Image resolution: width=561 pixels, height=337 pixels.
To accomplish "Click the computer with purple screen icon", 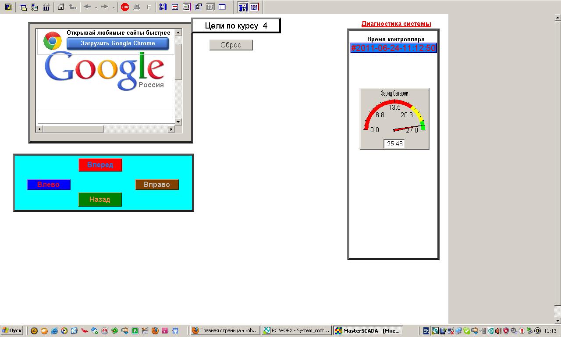I will click(x=187, y=7).
